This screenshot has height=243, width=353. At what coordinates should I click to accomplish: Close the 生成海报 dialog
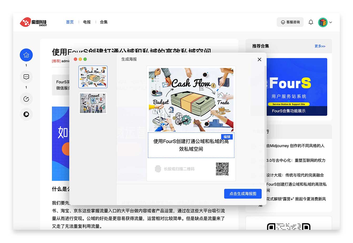point(259,60)
